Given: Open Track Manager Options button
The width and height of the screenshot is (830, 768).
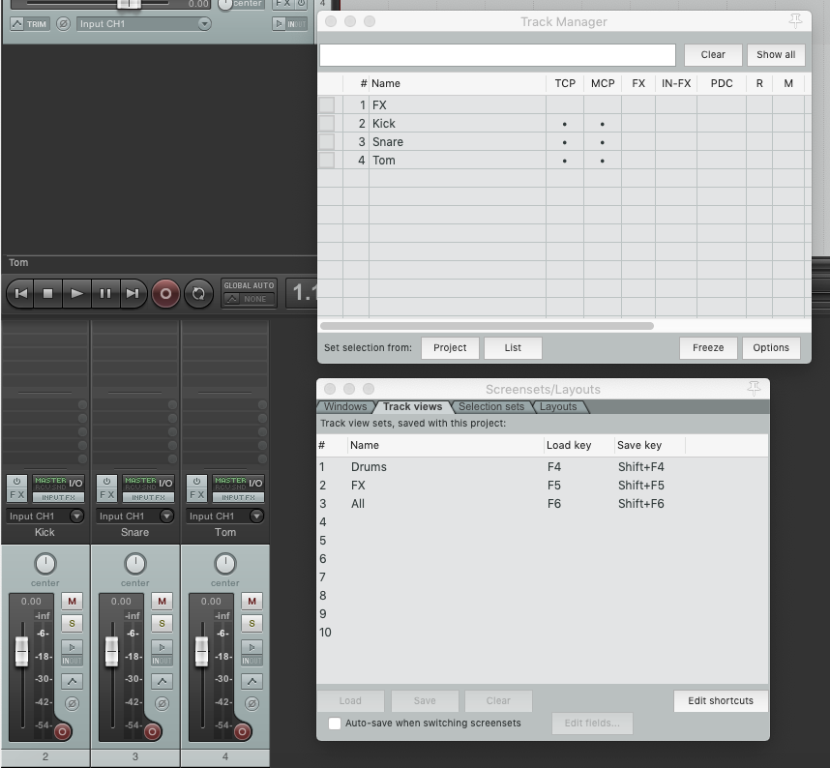Looking at the screenshot, I should (771, 348).
